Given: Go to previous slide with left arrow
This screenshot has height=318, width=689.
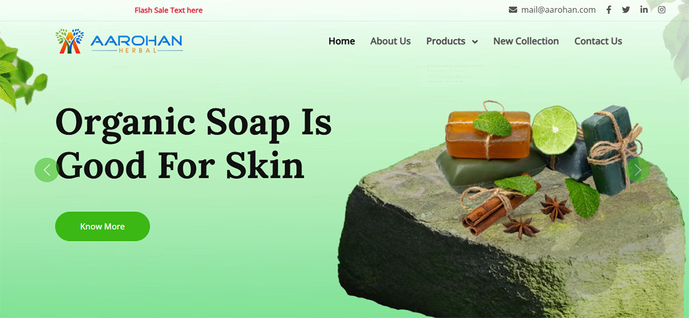Looking at the screenshot, I should tap(47, 169).
